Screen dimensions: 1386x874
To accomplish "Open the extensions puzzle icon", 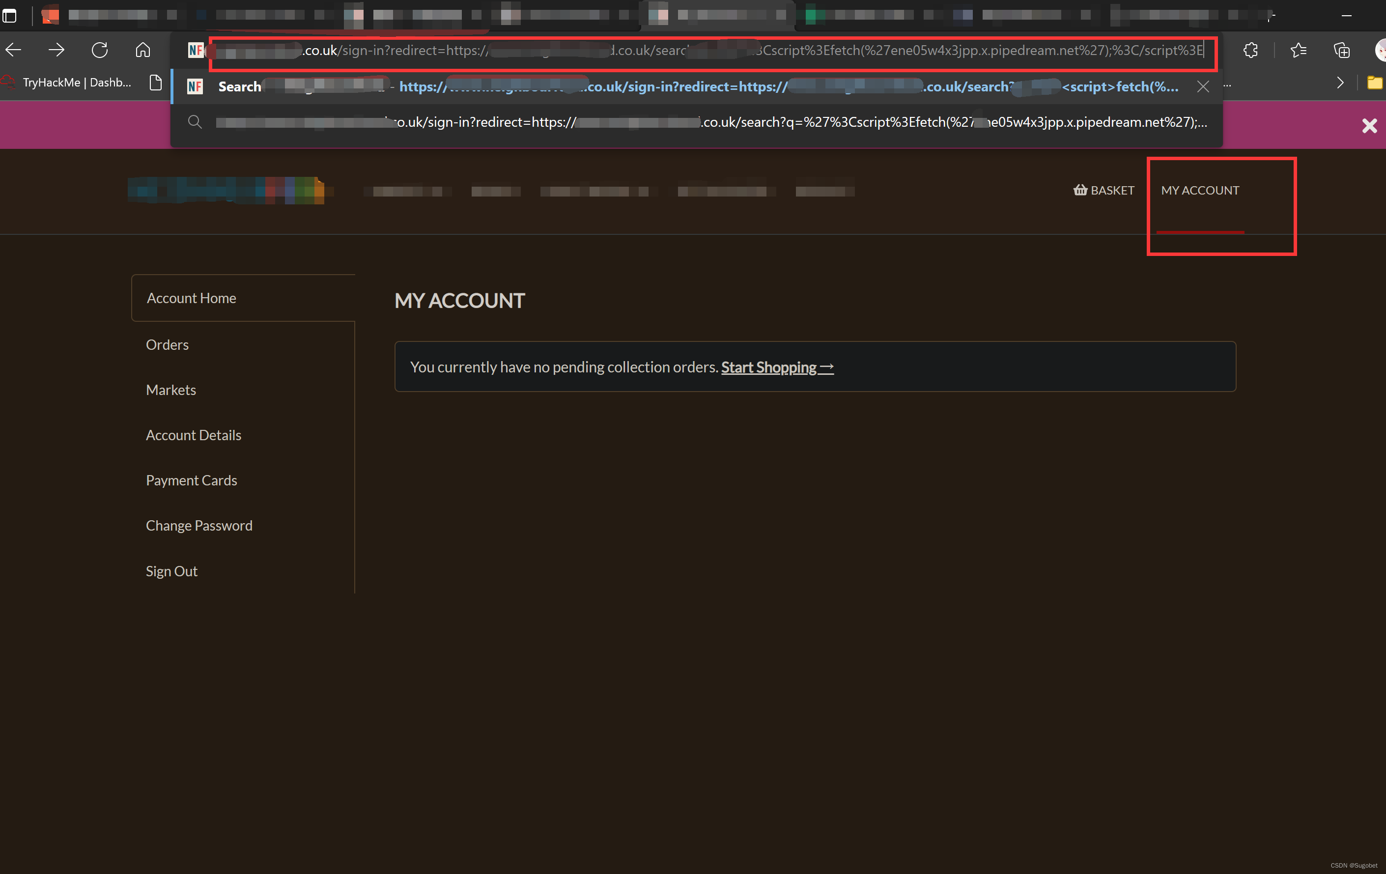I will pyautogui.click(x=1250, y=50).
